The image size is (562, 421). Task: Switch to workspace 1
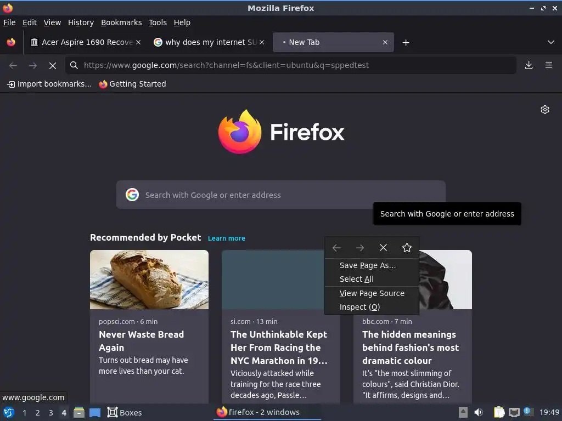coord(24,413)
